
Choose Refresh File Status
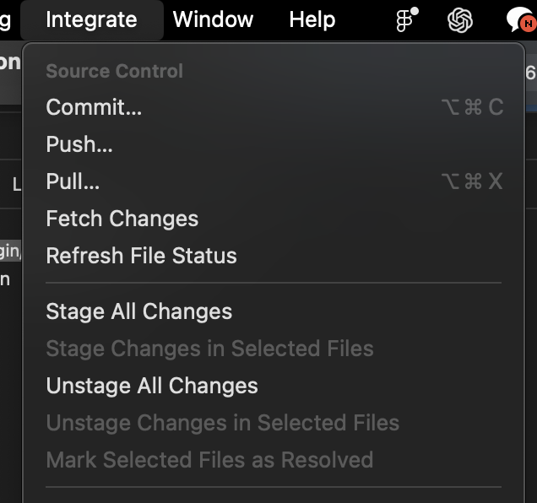(141, 256)
